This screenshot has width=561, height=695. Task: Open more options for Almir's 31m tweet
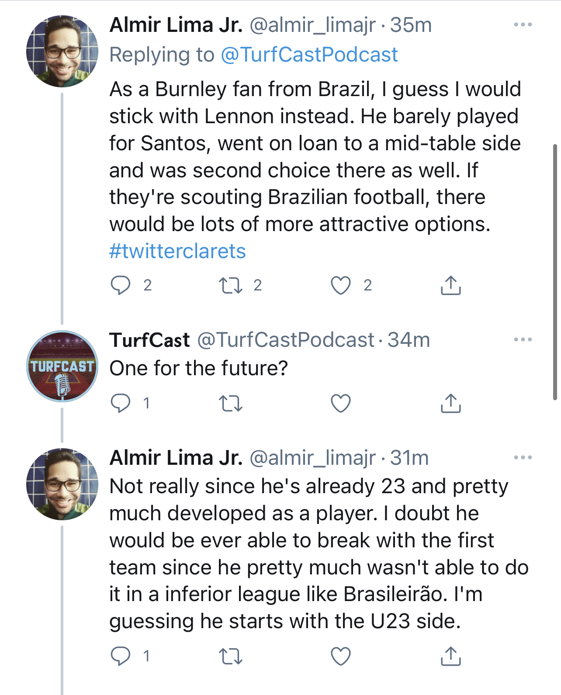(x=523, y=457)
